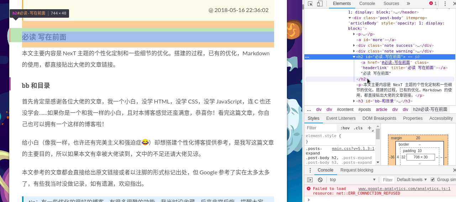This screenshot has width=456, height=202.
Task: Show more DevTools tabs via the chevron
Action: pos(408,4)
